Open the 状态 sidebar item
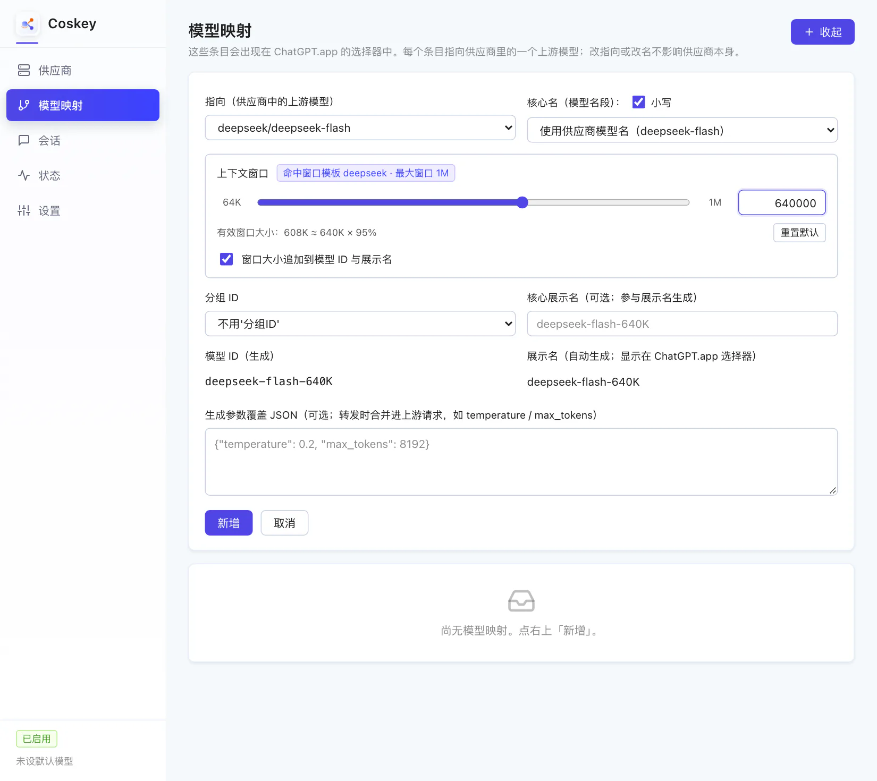 pos(83,175)
